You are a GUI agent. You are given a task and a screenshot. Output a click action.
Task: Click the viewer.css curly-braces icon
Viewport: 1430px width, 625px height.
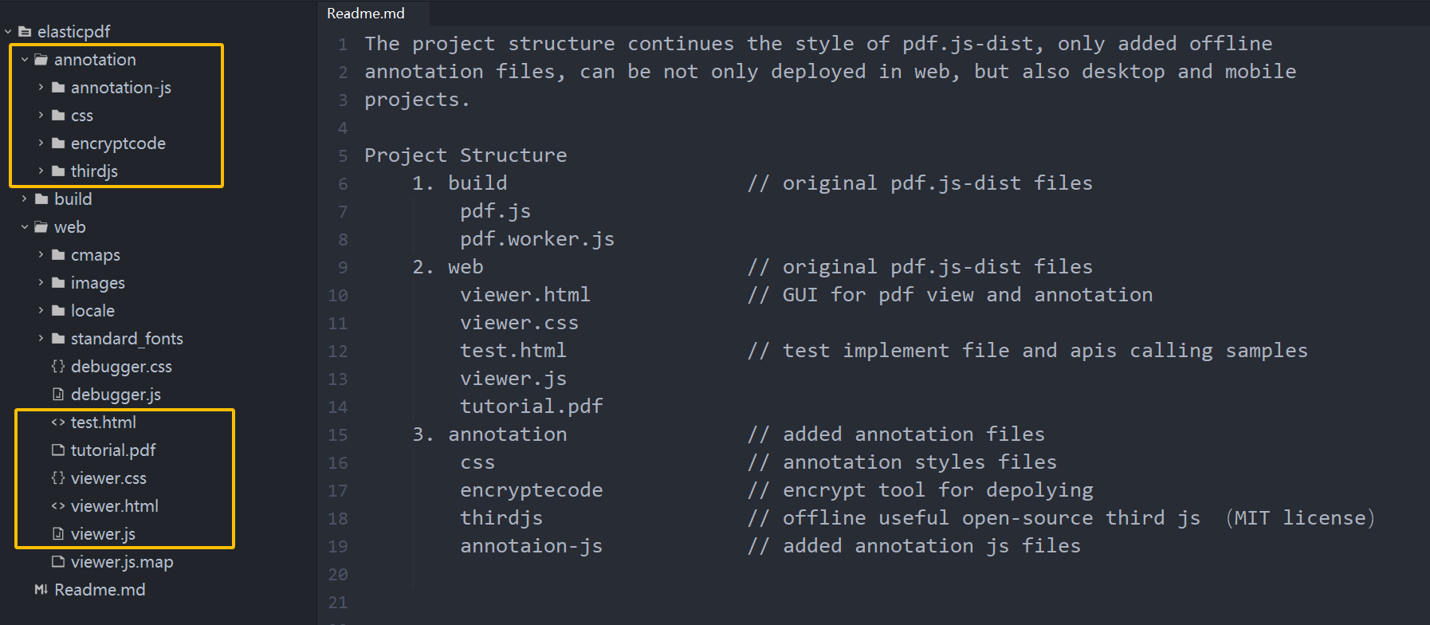(57, 478)
